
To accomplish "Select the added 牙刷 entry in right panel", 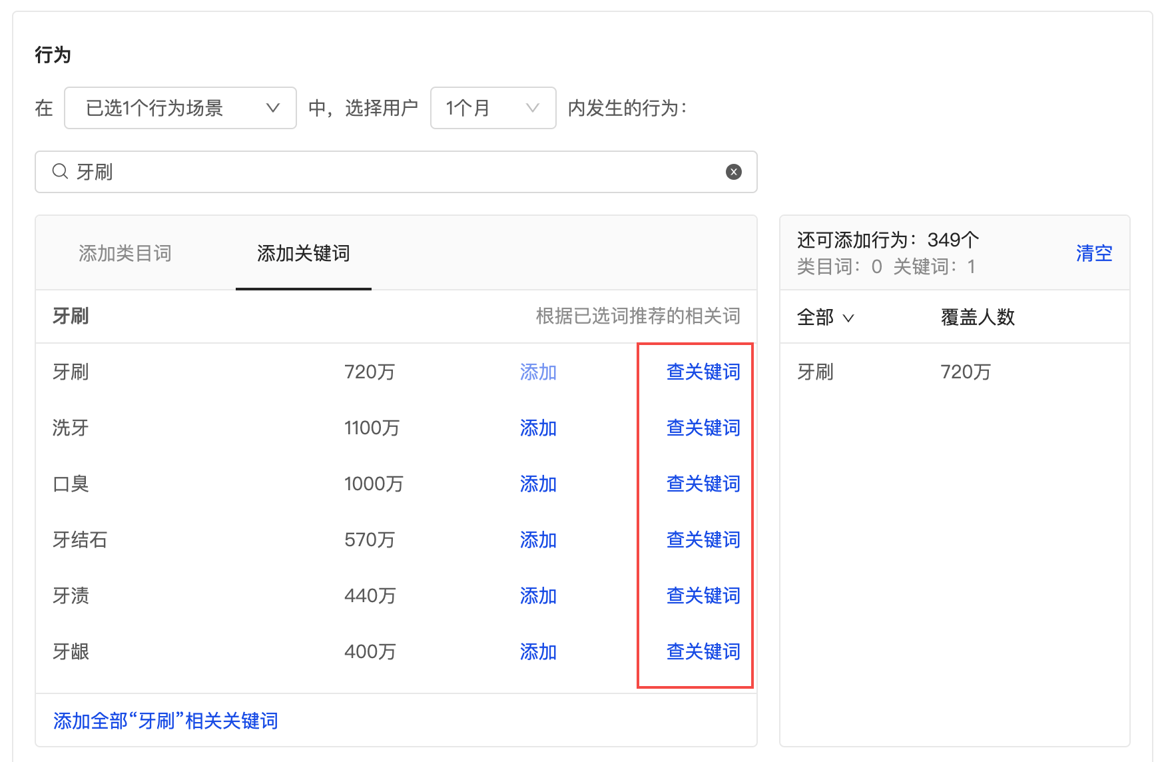I will click(815, 372).
